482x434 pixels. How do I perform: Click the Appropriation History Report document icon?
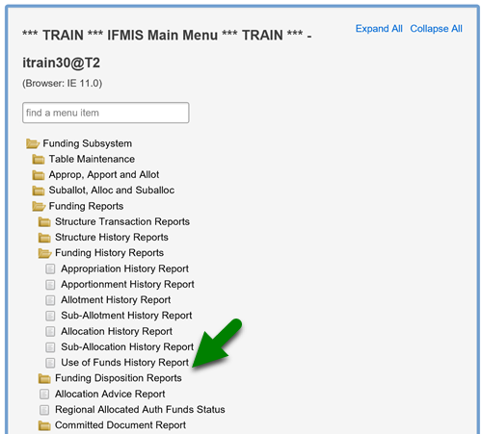[50, 268]
